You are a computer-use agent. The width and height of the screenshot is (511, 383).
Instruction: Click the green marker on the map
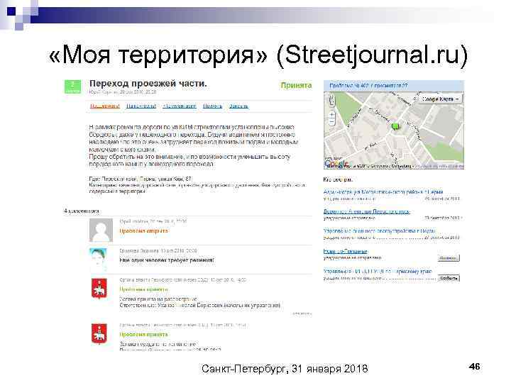pyautogui.click(x=395, y=126)
